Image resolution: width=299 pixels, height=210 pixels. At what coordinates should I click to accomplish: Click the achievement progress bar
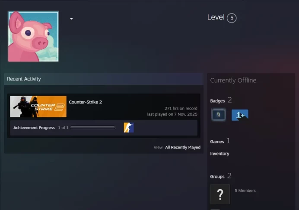tap(92, 127)
